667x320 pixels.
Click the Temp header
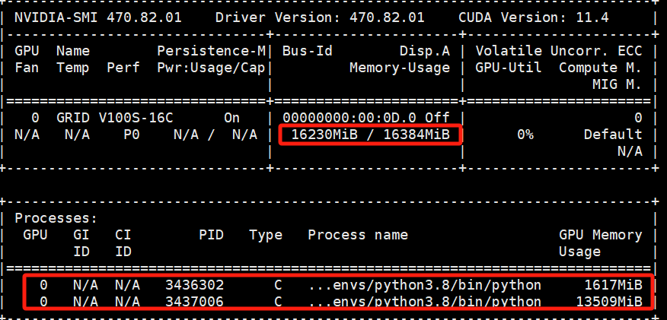[x=73, y=68]
